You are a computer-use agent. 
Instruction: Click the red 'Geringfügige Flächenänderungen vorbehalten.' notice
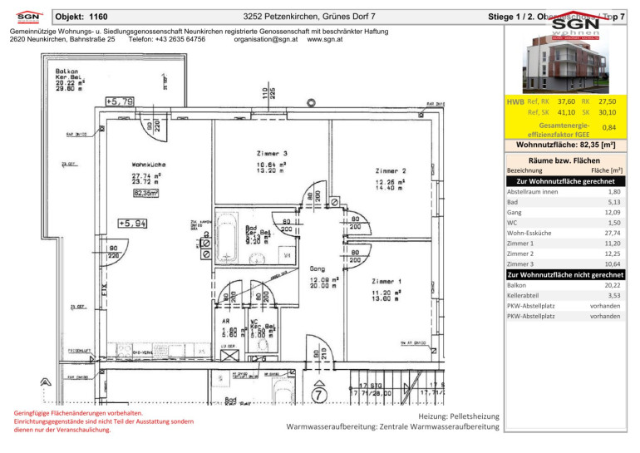coord(78,413)
